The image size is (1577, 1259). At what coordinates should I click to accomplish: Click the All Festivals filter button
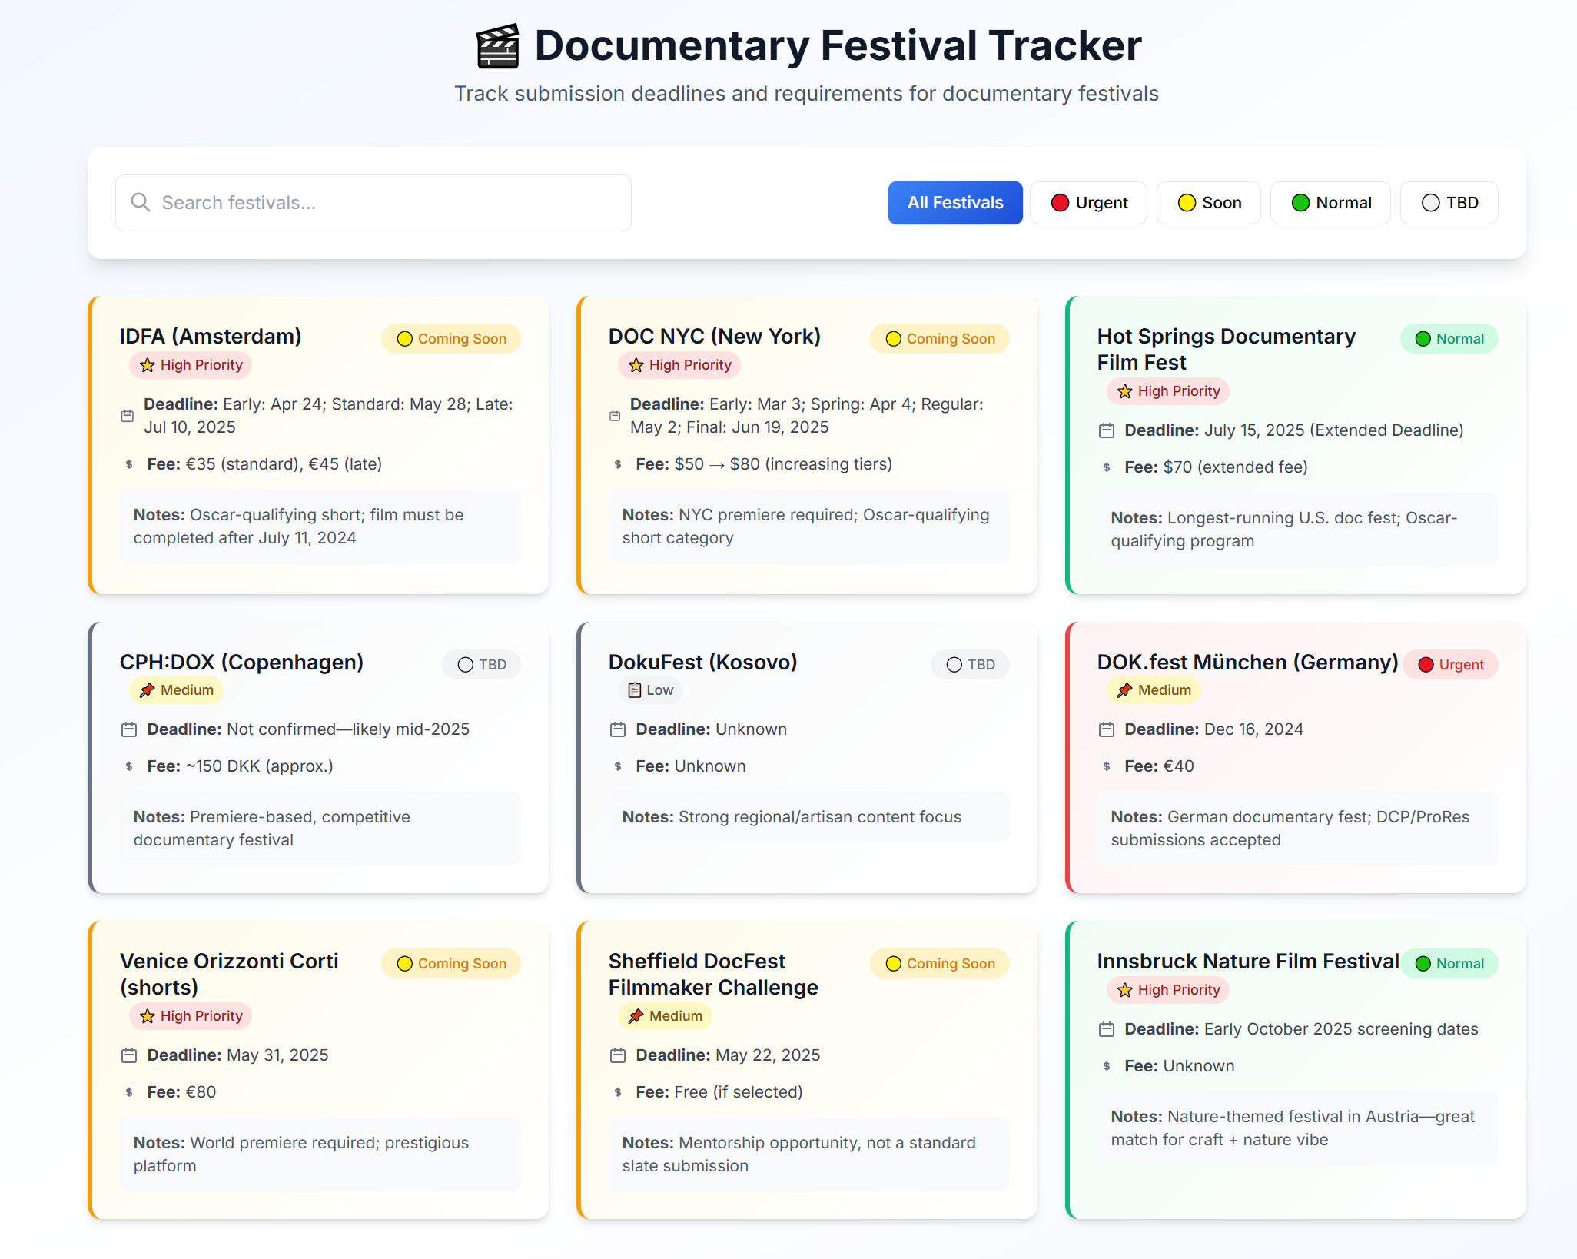tap(954, 202)
